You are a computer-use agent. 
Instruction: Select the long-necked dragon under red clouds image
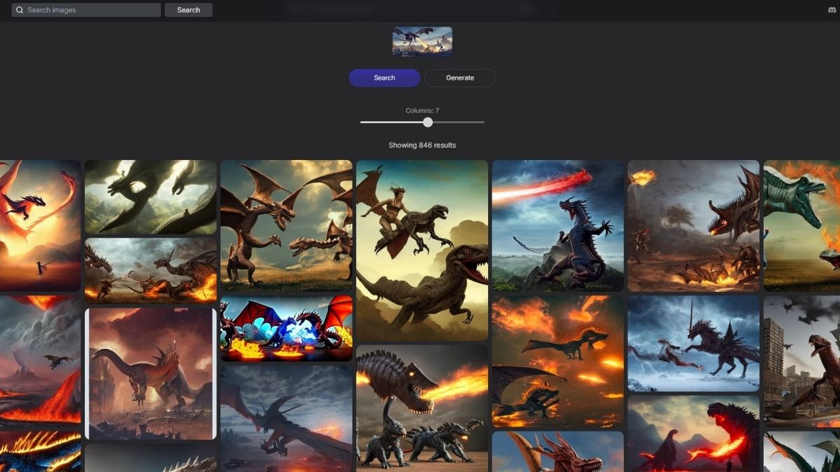[150, 373]
